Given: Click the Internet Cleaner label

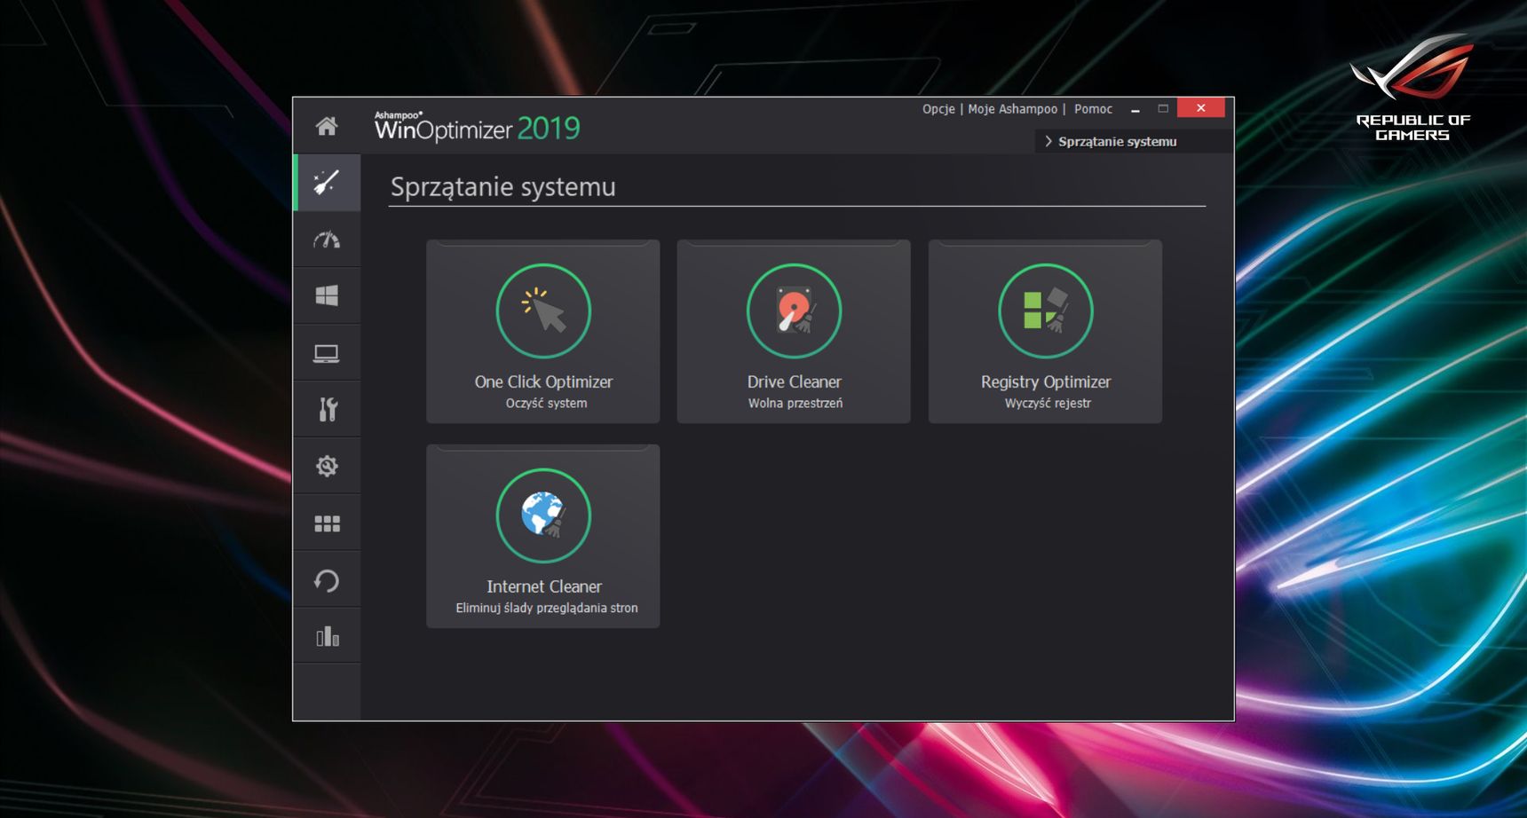Looking at the screenshot, I should 544,586.
